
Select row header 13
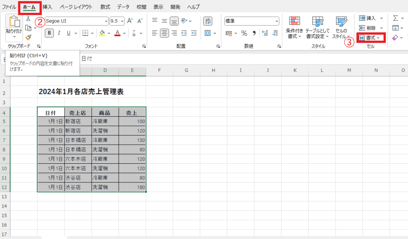tap(4, 197)
